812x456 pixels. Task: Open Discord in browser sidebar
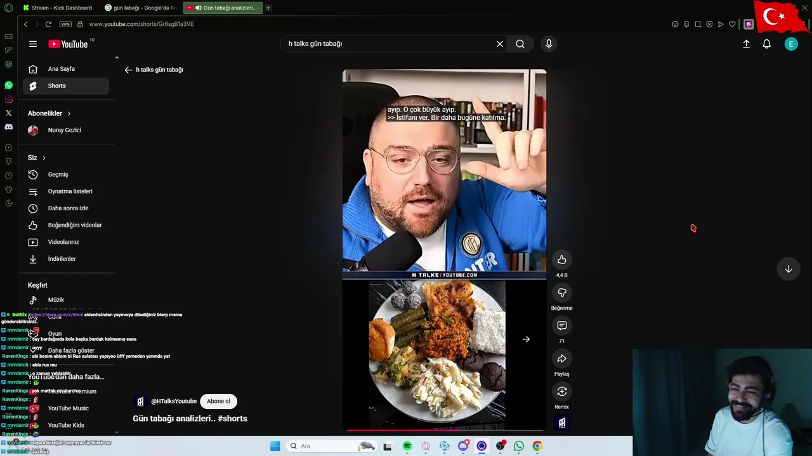coord(8,127)
